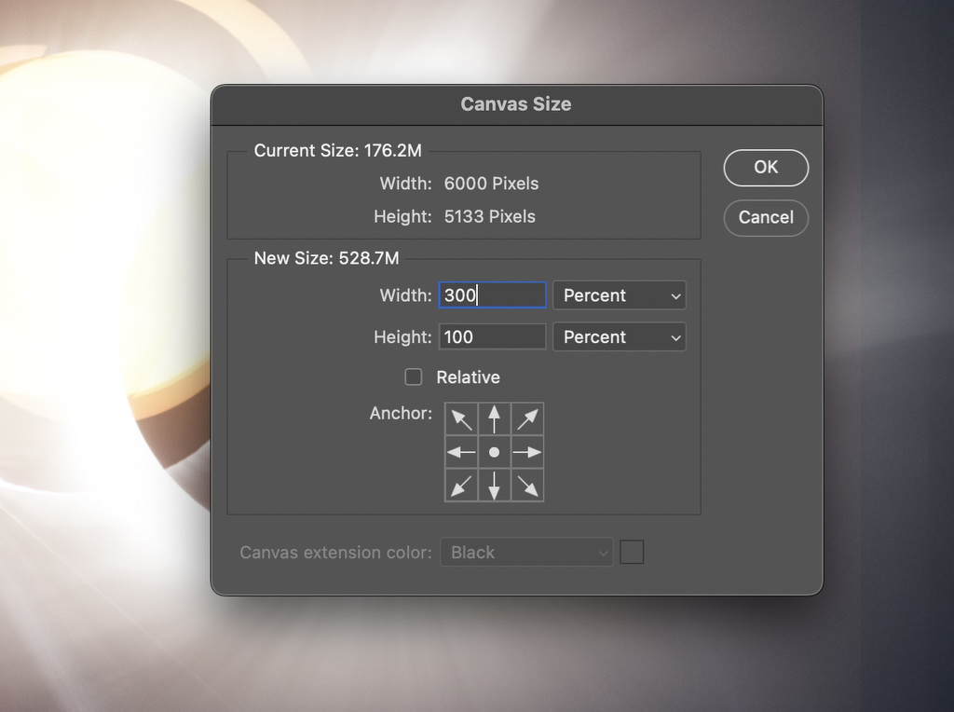Image resolution: width=954 pixels, height=712 pixels.
Task: Select the bottom-left anchor arrow
Action: click(x=461, y=485)
